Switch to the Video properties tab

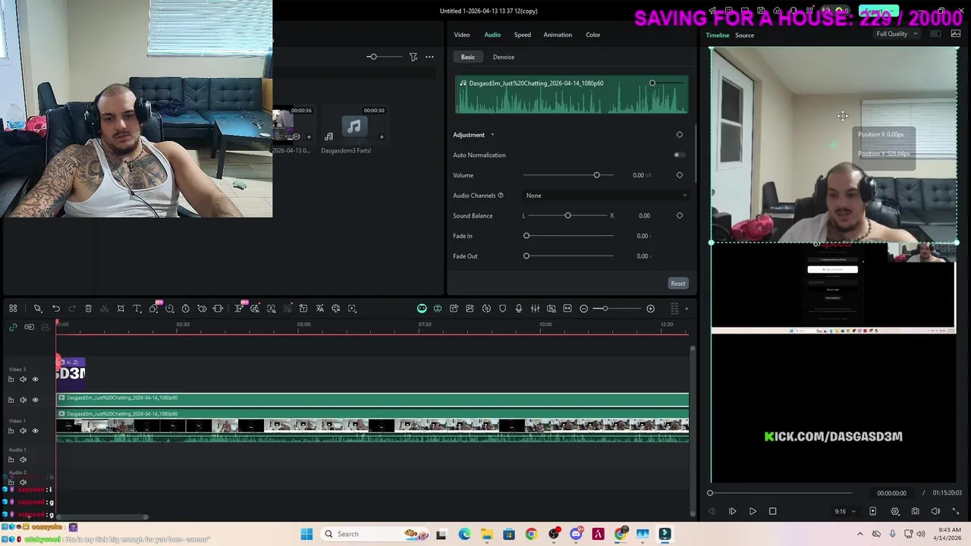coord(462,35)
